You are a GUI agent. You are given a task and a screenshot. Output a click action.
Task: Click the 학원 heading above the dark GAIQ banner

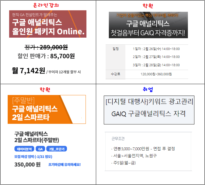pyautogui.click(x=148, y=6)
